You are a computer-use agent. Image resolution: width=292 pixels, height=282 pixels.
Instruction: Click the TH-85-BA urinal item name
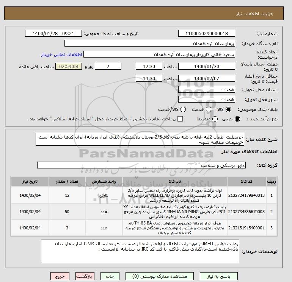(175, 228)
